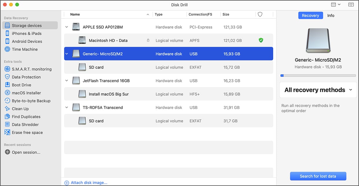The image size is (359, 186).
Task: Open S.M.A.R.T. monitoring tool
Action: click(32, 69)
